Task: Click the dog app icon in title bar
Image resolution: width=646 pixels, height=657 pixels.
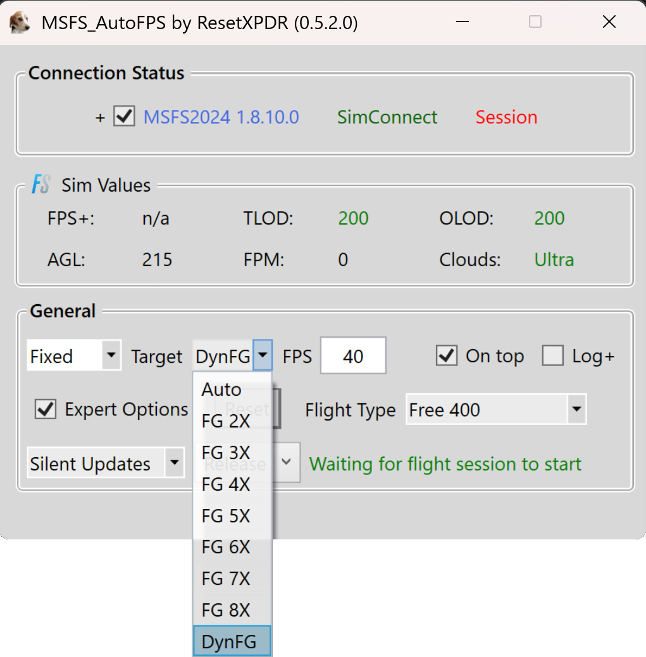Action: (19, 22)
